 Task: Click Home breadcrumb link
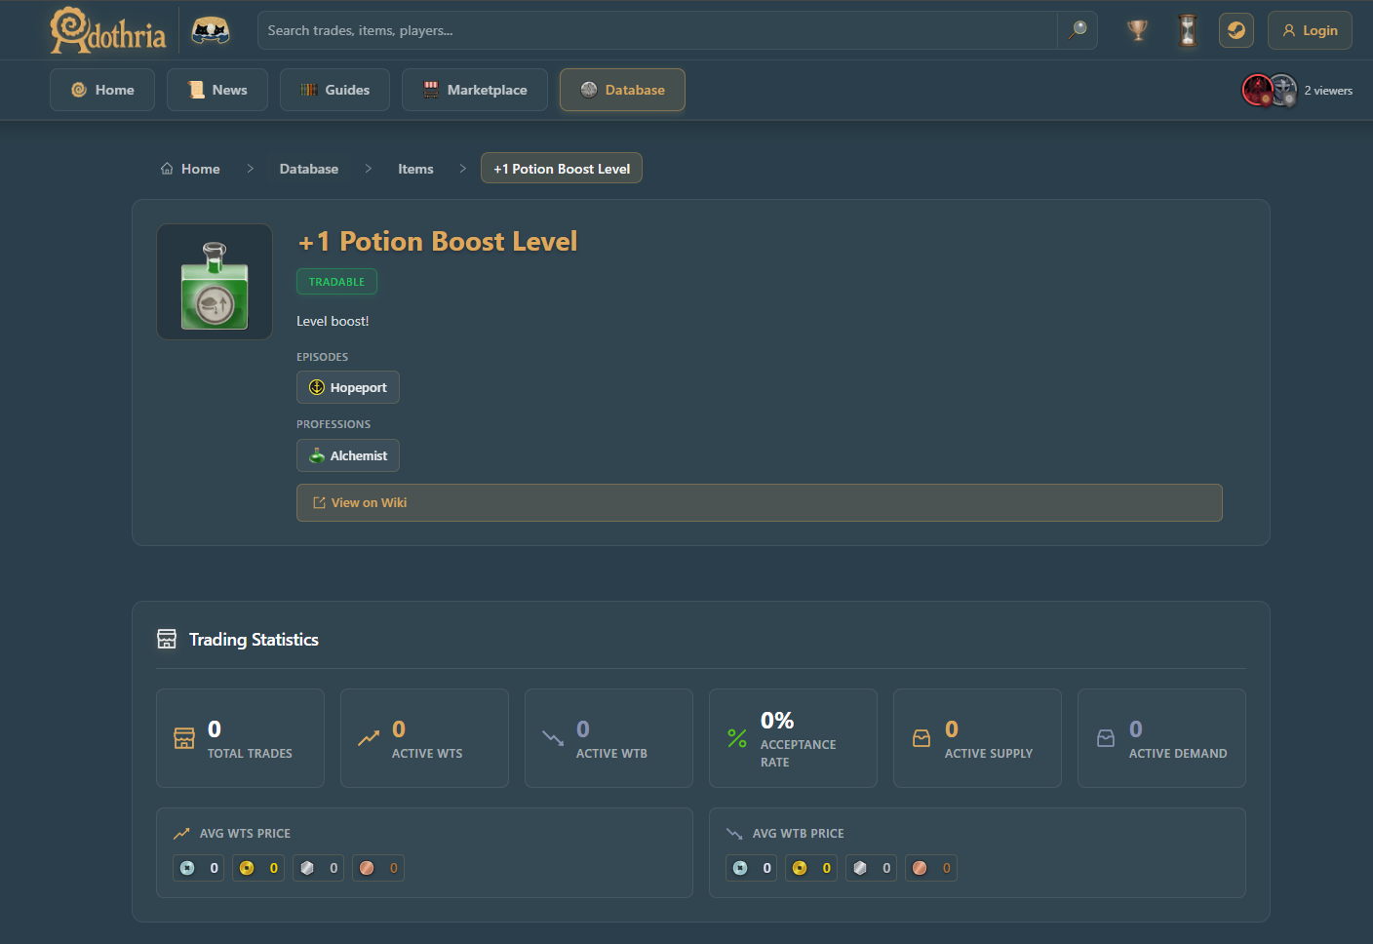point(190,169)
